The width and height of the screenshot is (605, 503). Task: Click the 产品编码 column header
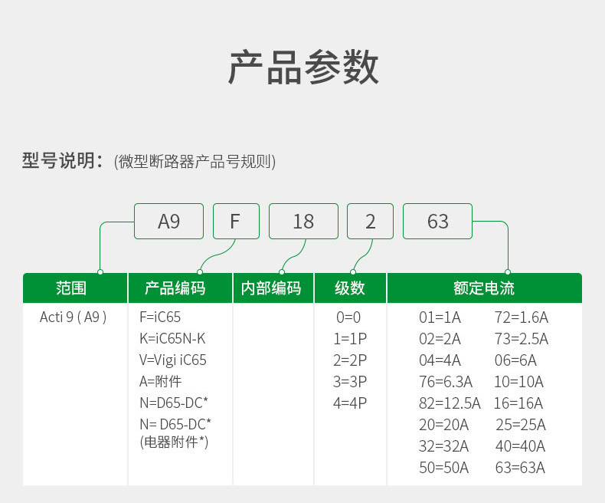tap(180, 288)
